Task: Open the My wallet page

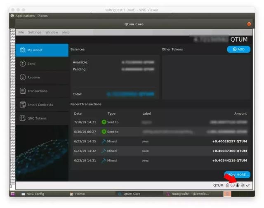Action: pyautogui.click(x=42, y=50)
